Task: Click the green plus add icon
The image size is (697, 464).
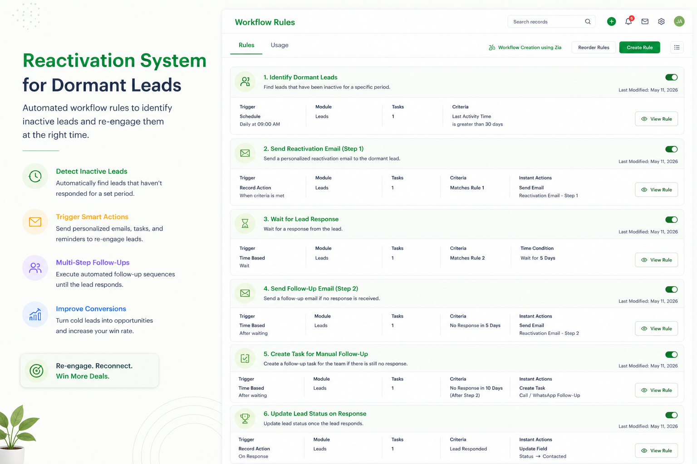Action: point(611,21)
